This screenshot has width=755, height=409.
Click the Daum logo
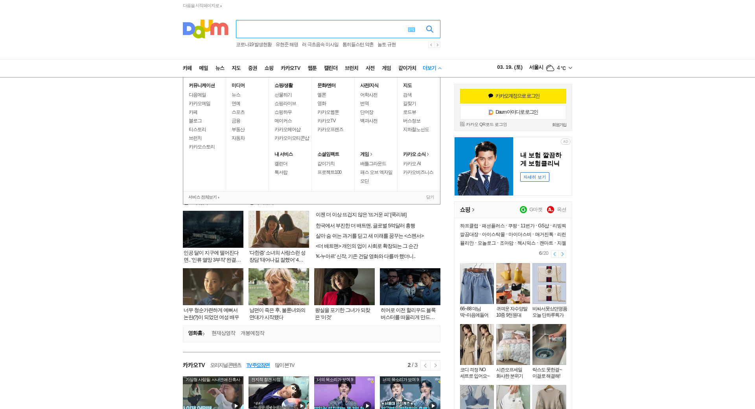[205, 29]
